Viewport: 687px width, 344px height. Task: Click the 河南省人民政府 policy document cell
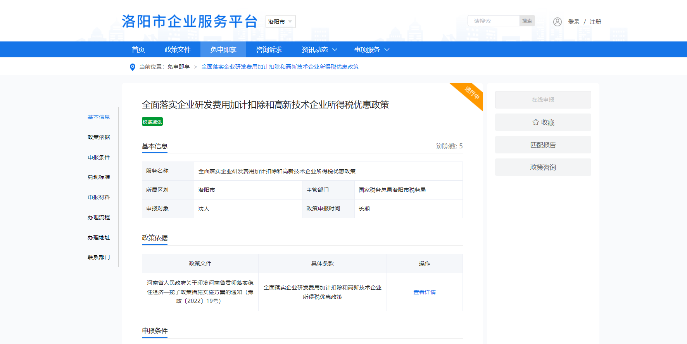200,292
